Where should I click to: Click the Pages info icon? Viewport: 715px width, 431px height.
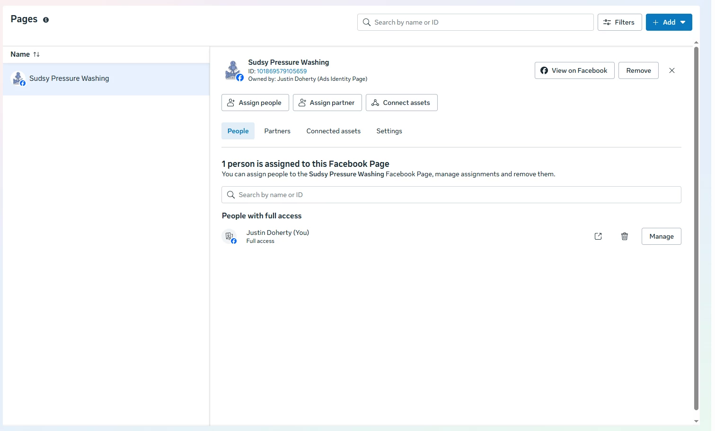point(46,20)
